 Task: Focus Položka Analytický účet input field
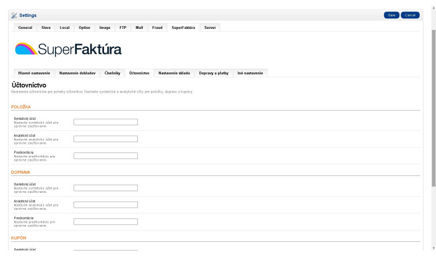click(x=106, y=139)
